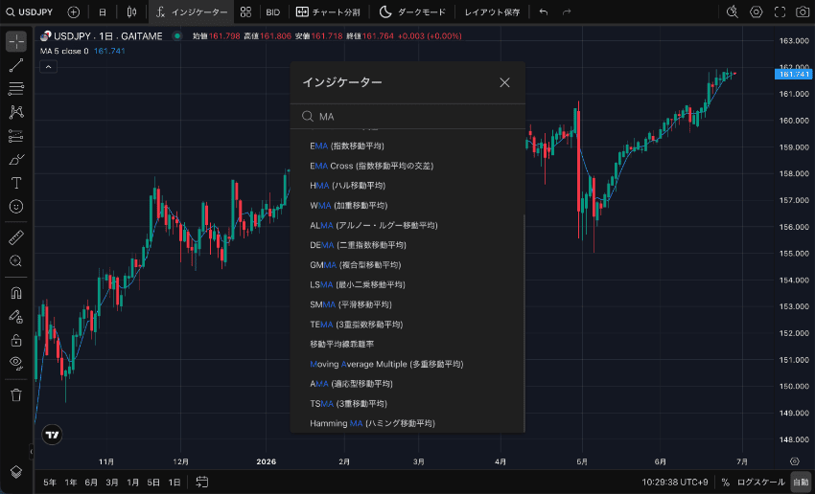Image resolution: width=815 pixels, height=494 pixels.
Task: Select the trend line drawing tool
Action: click(x=16, y=65)
